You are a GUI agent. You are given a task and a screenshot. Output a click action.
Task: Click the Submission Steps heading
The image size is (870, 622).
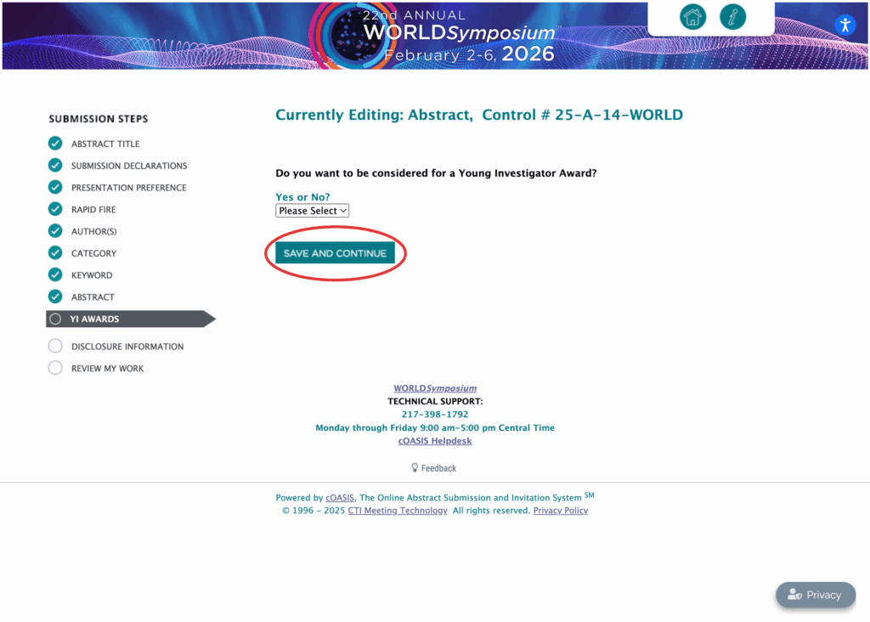tap(99, 119)
